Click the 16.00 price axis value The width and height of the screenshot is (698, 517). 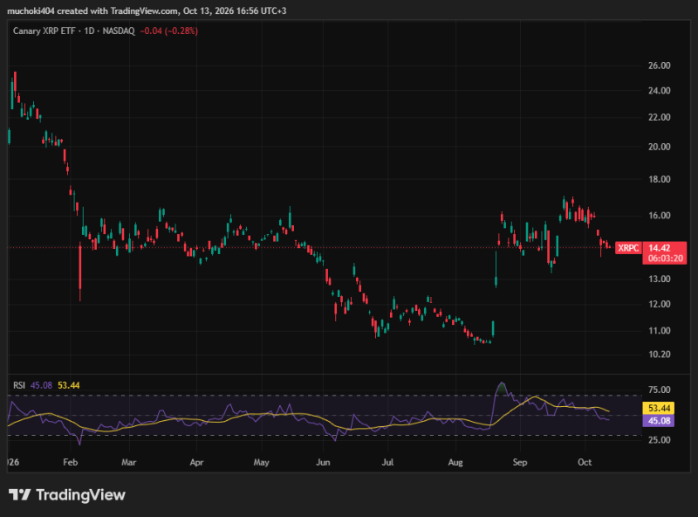(660, 215)
